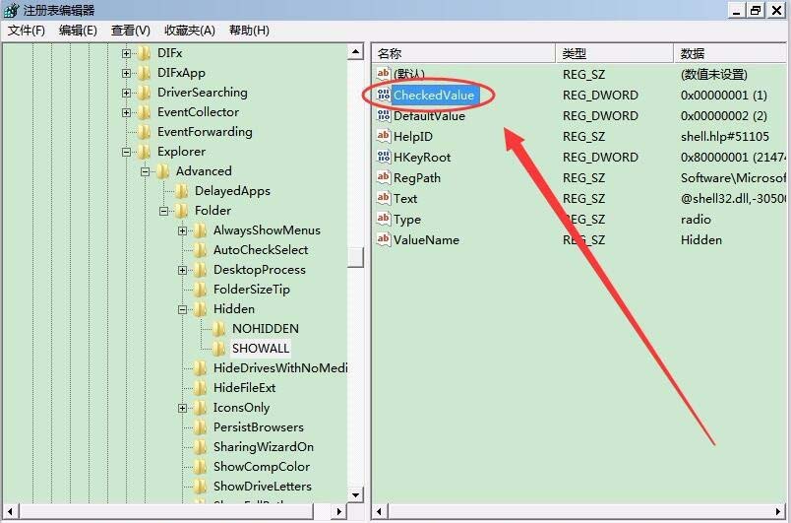This screenshot has height=523, width=791.
Task: Click the tree pane scroll up arrow
Action: [355, 51]
